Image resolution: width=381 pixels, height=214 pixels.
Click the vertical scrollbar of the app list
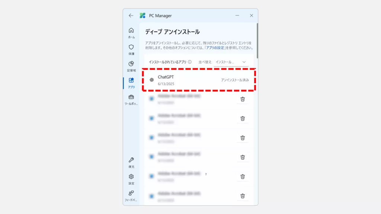point(257,41)
